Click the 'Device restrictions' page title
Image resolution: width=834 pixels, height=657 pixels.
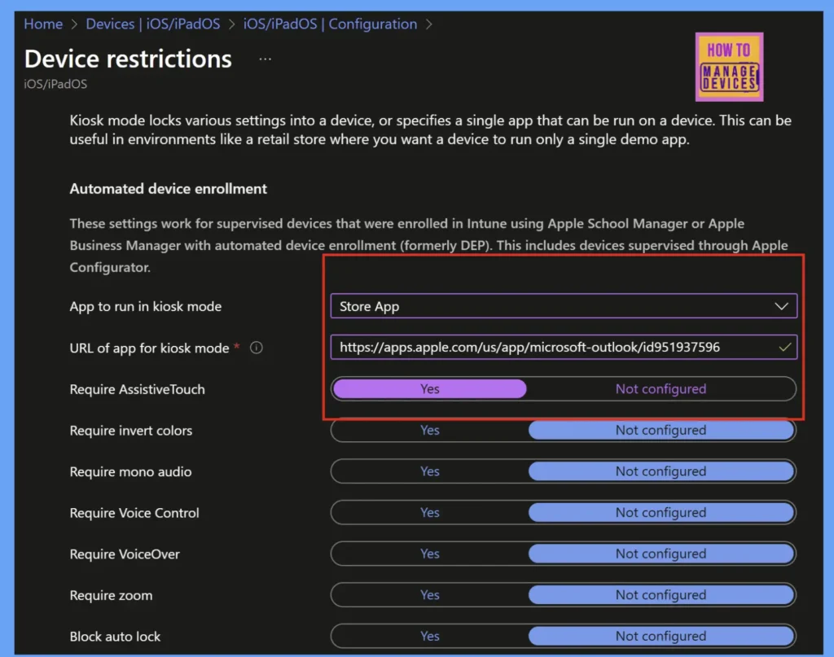[x=128, y=59]
